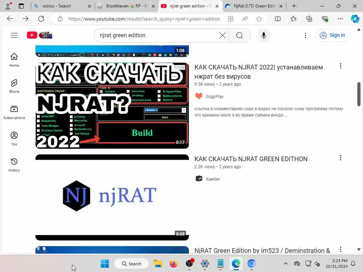Image resolution: width=363 pixels, height=272 pixels.
Task: Switch to the NjRat 0.7D Green Edition tab
Action: [254, 6]
